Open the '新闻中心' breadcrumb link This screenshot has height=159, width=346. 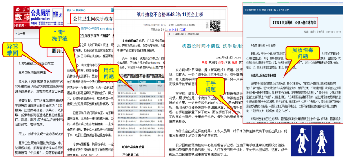tap(81, 10)
